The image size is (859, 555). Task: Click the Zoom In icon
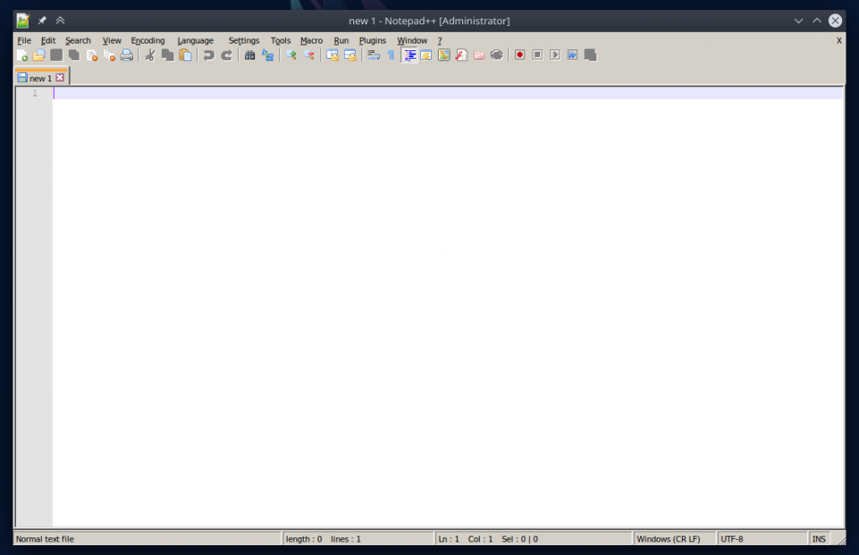pos(291,55)
